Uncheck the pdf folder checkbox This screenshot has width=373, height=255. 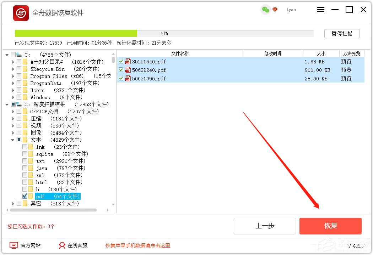click(25, 196)
